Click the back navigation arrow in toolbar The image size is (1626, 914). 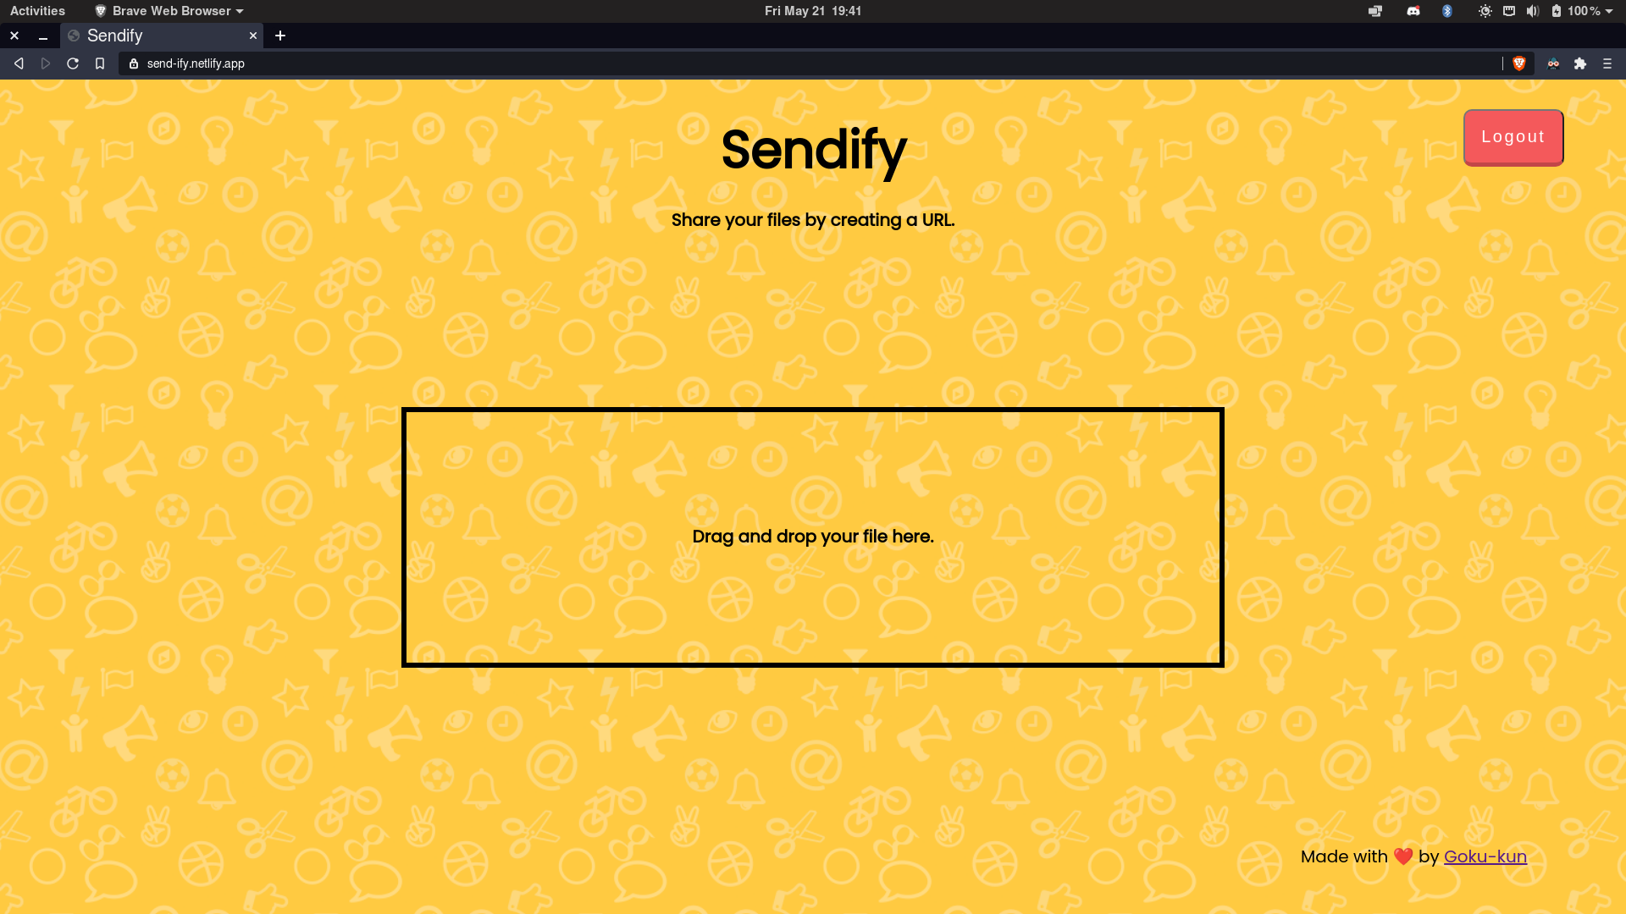(x=19, y=63)
